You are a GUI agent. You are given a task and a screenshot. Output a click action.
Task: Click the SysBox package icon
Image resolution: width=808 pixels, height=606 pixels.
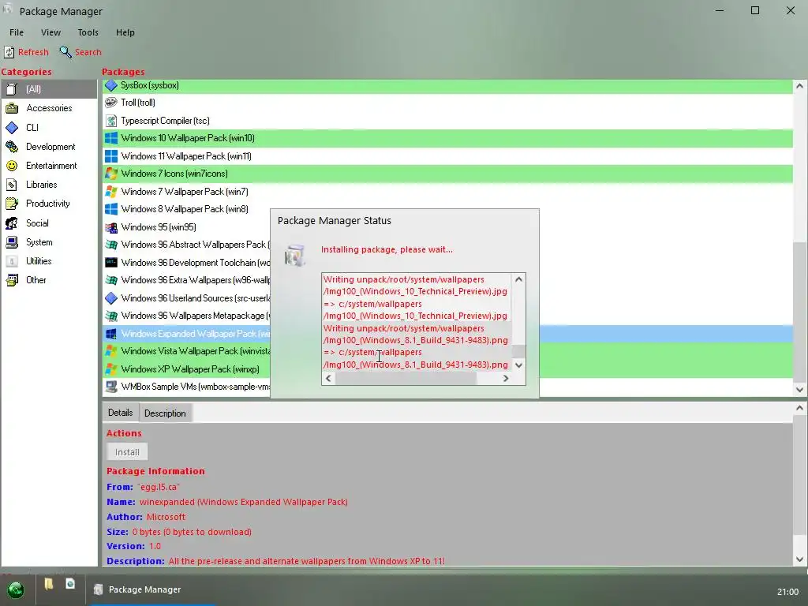tap(110, 85)
